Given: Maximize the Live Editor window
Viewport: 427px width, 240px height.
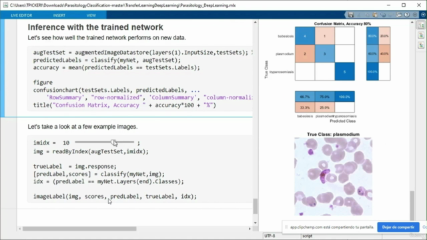Looking at the screenshot, I should click(x=404, y=5).
